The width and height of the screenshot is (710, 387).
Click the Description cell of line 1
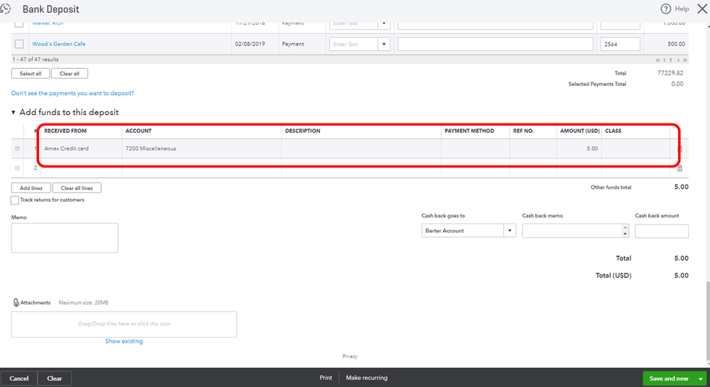361,148
